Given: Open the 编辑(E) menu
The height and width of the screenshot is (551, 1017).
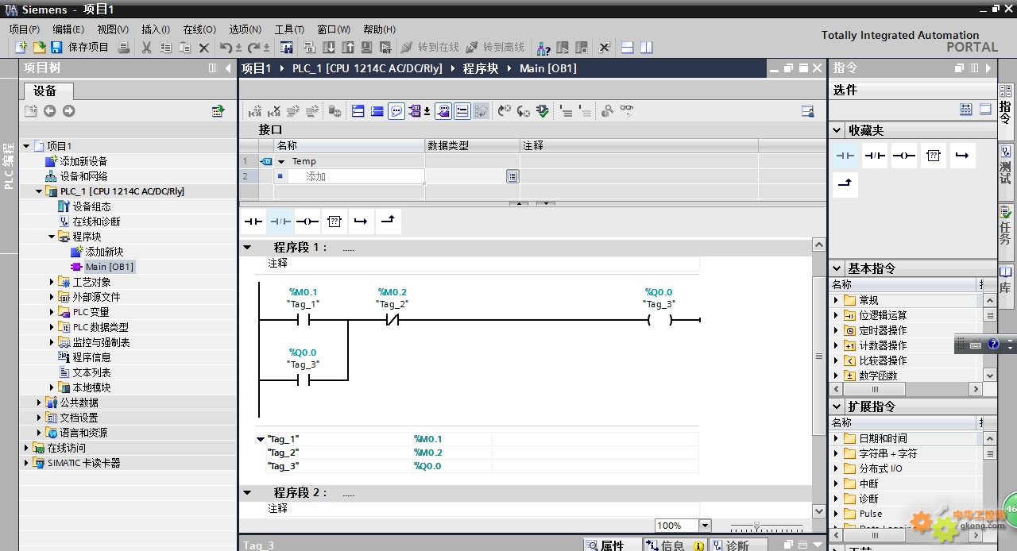Looking at the screenshot, I should [68, 29].
